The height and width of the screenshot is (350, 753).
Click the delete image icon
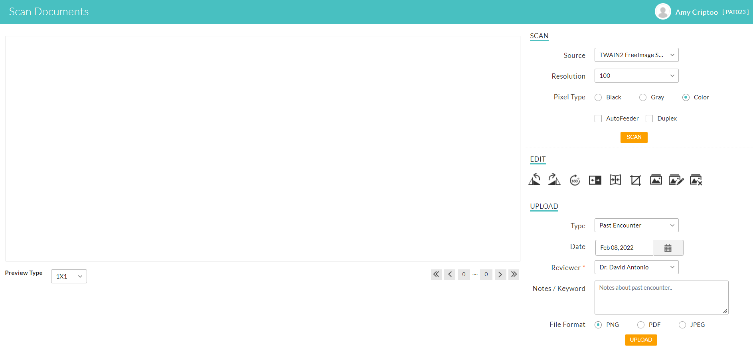696,180
